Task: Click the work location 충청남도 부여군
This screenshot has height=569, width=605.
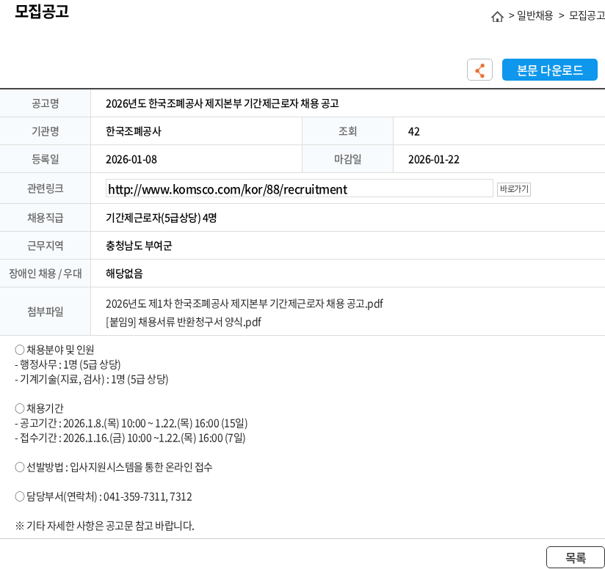Action: coord(139,246)
